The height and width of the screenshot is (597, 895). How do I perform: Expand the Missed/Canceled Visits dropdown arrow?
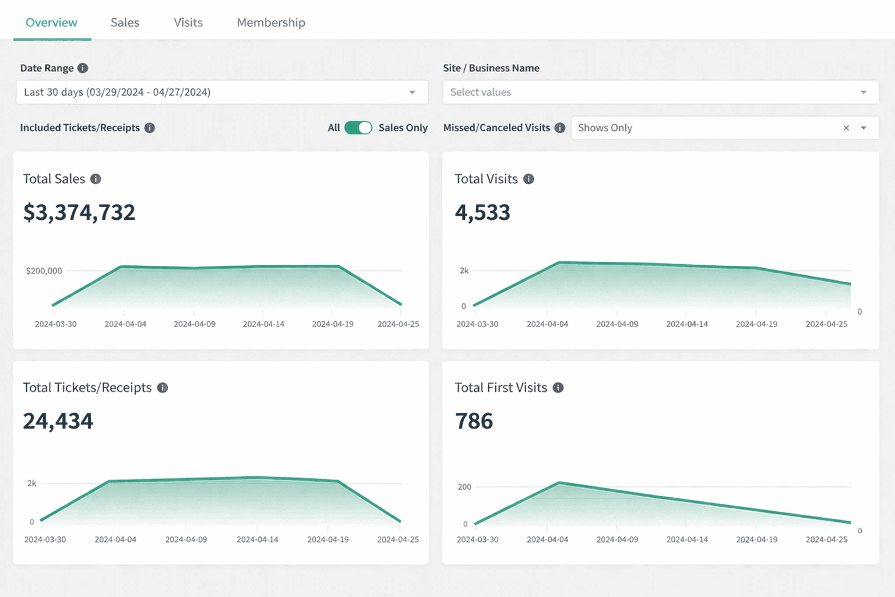point(864,128)
